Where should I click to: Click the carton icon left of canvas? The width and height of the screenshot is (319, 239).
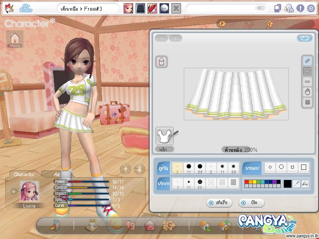click(x=161, y=62)
